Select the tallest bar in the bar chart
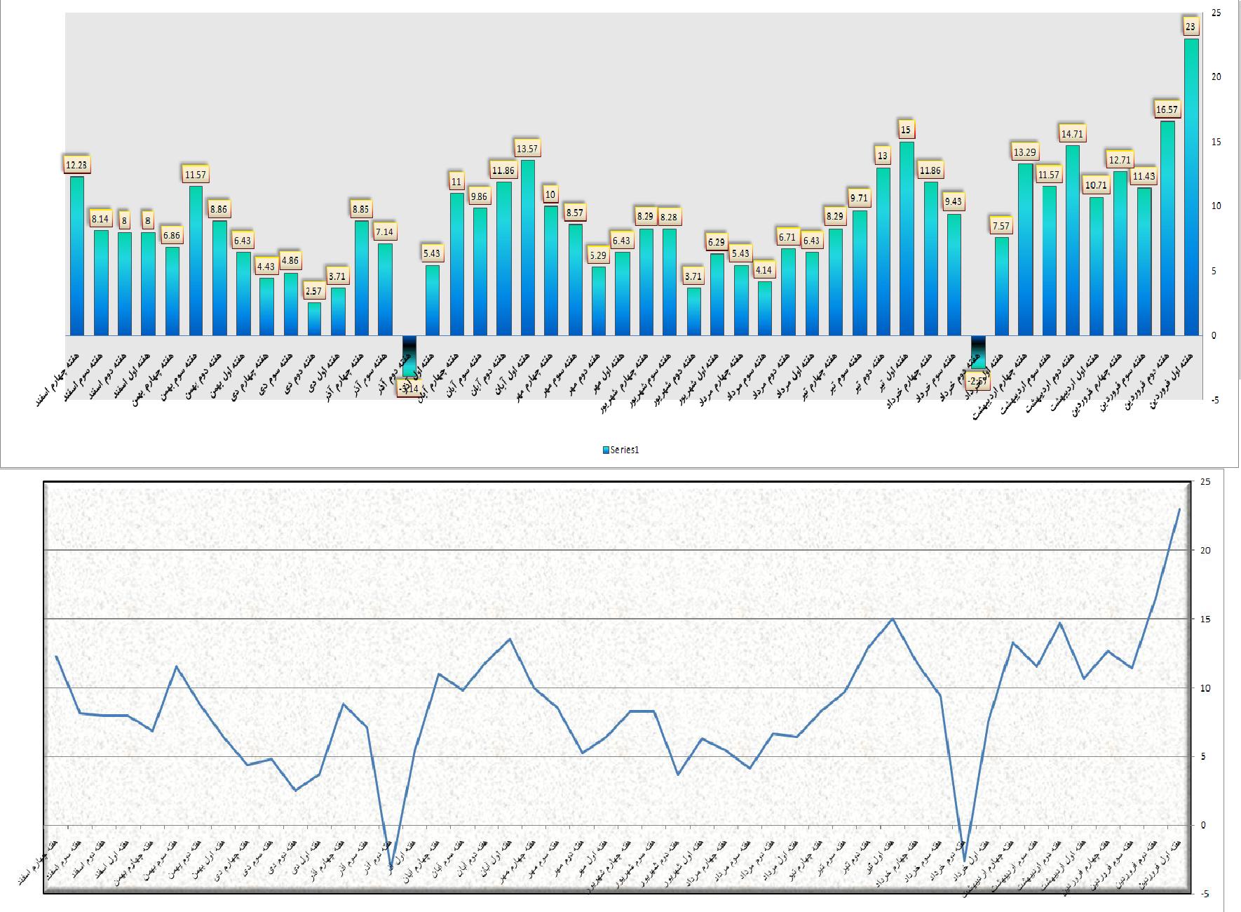The image size is (1241, 912). pyautogui.click(x=1191, y=187)
